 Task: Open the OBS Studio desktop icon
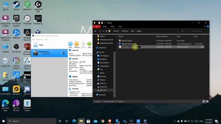click(x=16, y=48)
